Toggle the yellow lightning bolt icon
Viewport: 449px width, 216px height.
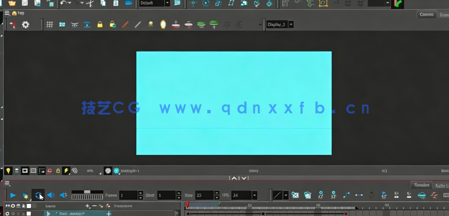(66, 171)
